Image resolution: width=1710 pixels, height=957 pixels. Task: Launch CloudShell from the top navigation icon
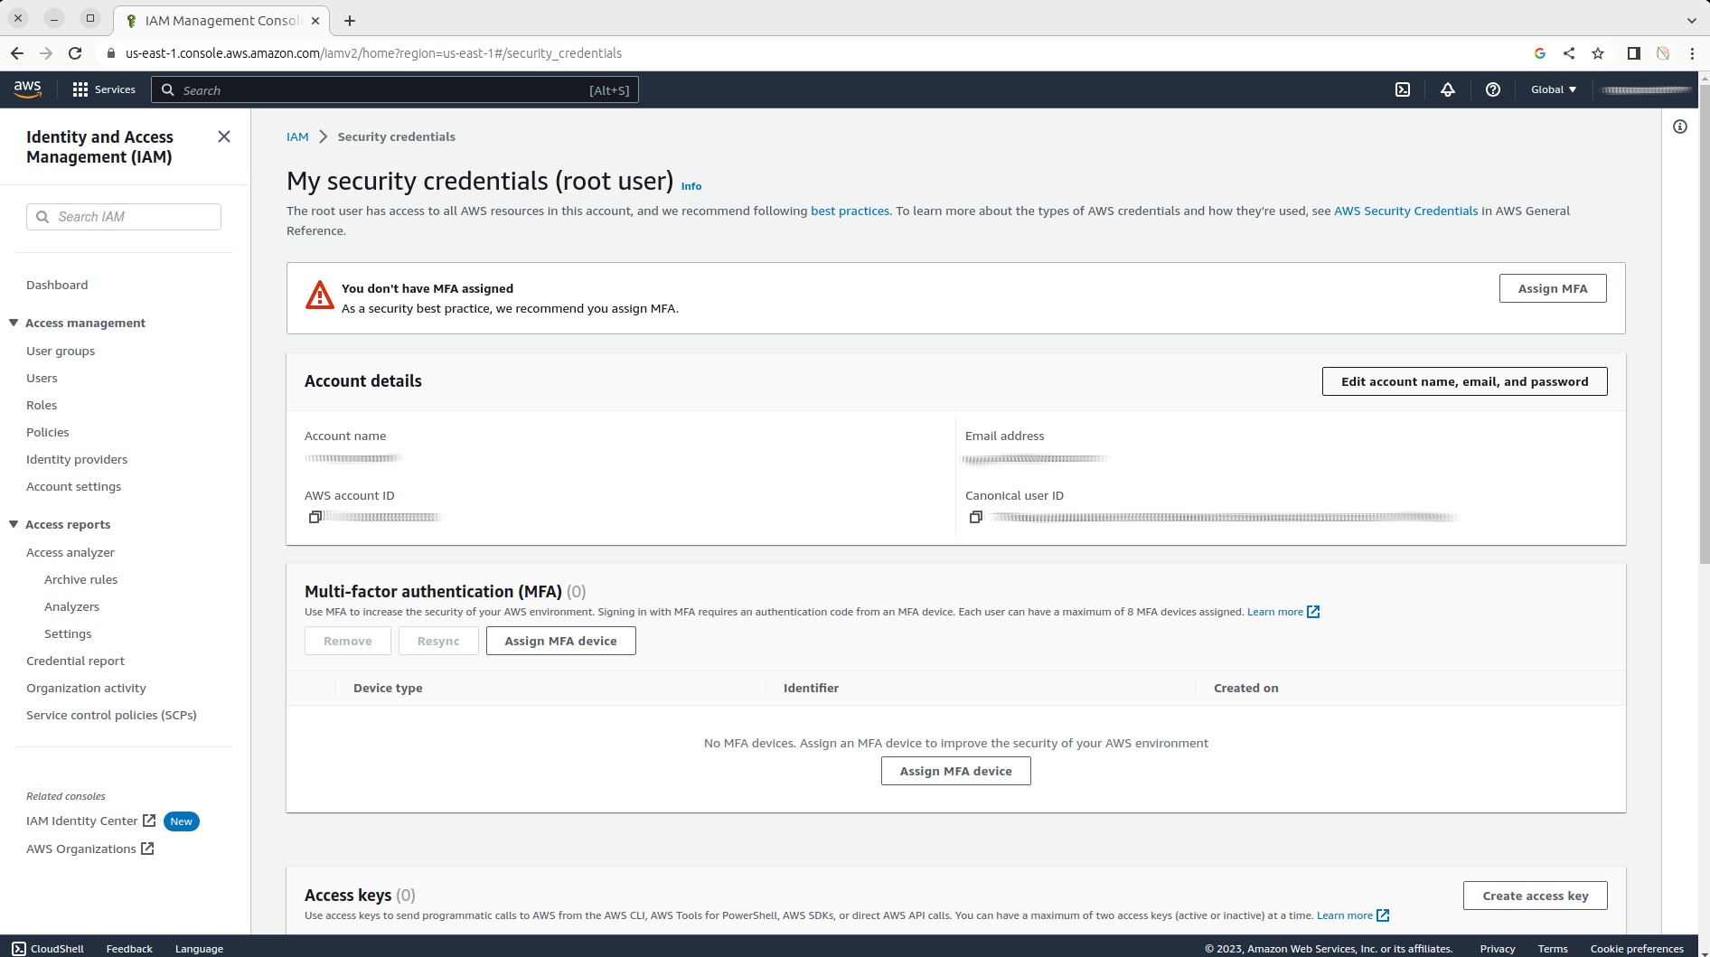(x=1403, y=89)
